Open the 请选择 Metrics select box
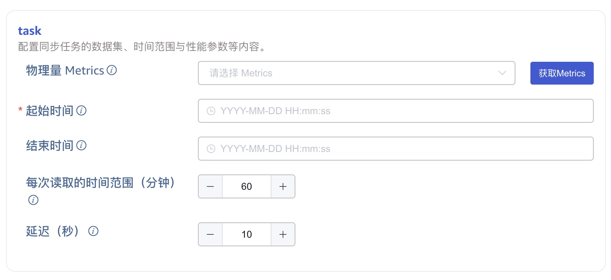This screenshot has height=280, width=611. (349, 73)
